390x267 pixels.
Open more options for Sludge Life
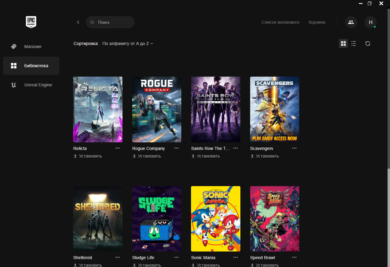click(x=176, y=257)
